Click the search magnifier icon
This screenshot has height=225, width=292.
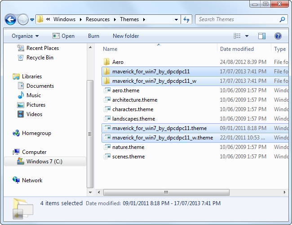pyautogui.click(x=282, y=20)
